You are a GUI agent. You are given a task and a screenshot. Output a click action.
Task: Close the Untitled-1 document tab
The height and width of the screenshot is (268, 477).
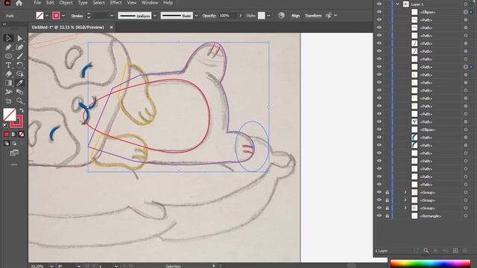pyautogui.click(x=111, y=28)
